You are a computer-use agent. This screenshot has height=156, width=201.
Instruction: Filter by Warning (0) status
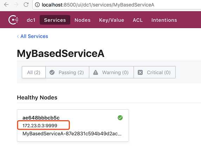click(x=111, y=72)
